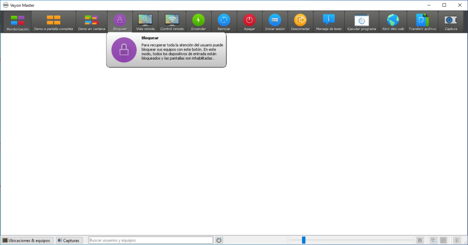Click the Veyon Master eye logo in title bar
The image size is (468, 245).
[5, 5]
